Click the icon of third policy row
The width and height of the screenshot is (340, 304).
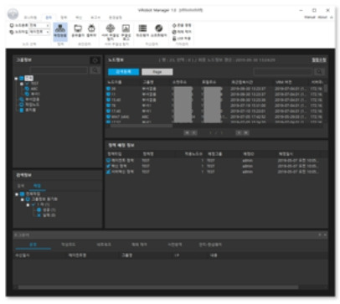[108, 172]
